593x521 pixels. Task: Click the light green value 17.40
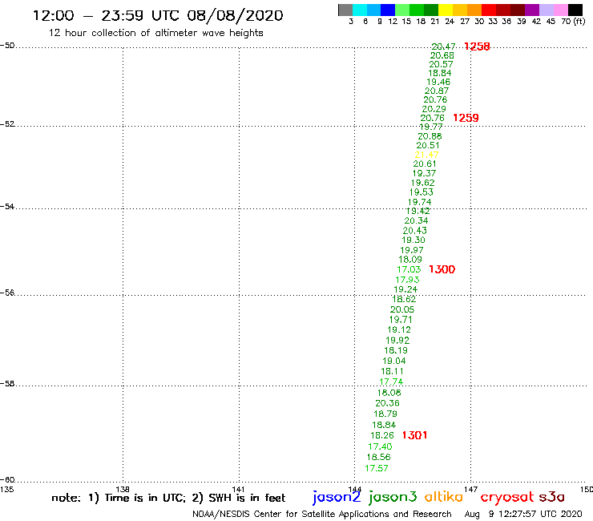click(380, 446)
